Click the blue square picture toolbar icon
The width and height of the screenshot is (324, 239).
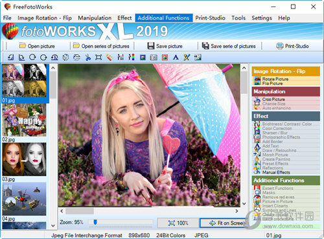pyautogui.click(x=143, y=57)
